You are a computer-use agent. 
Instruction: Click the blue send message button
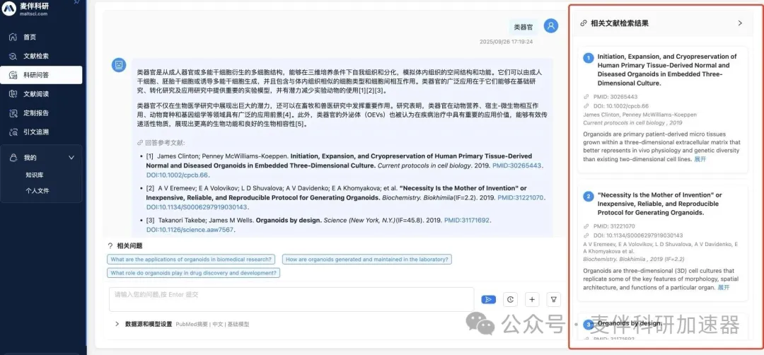click(487, 299)
